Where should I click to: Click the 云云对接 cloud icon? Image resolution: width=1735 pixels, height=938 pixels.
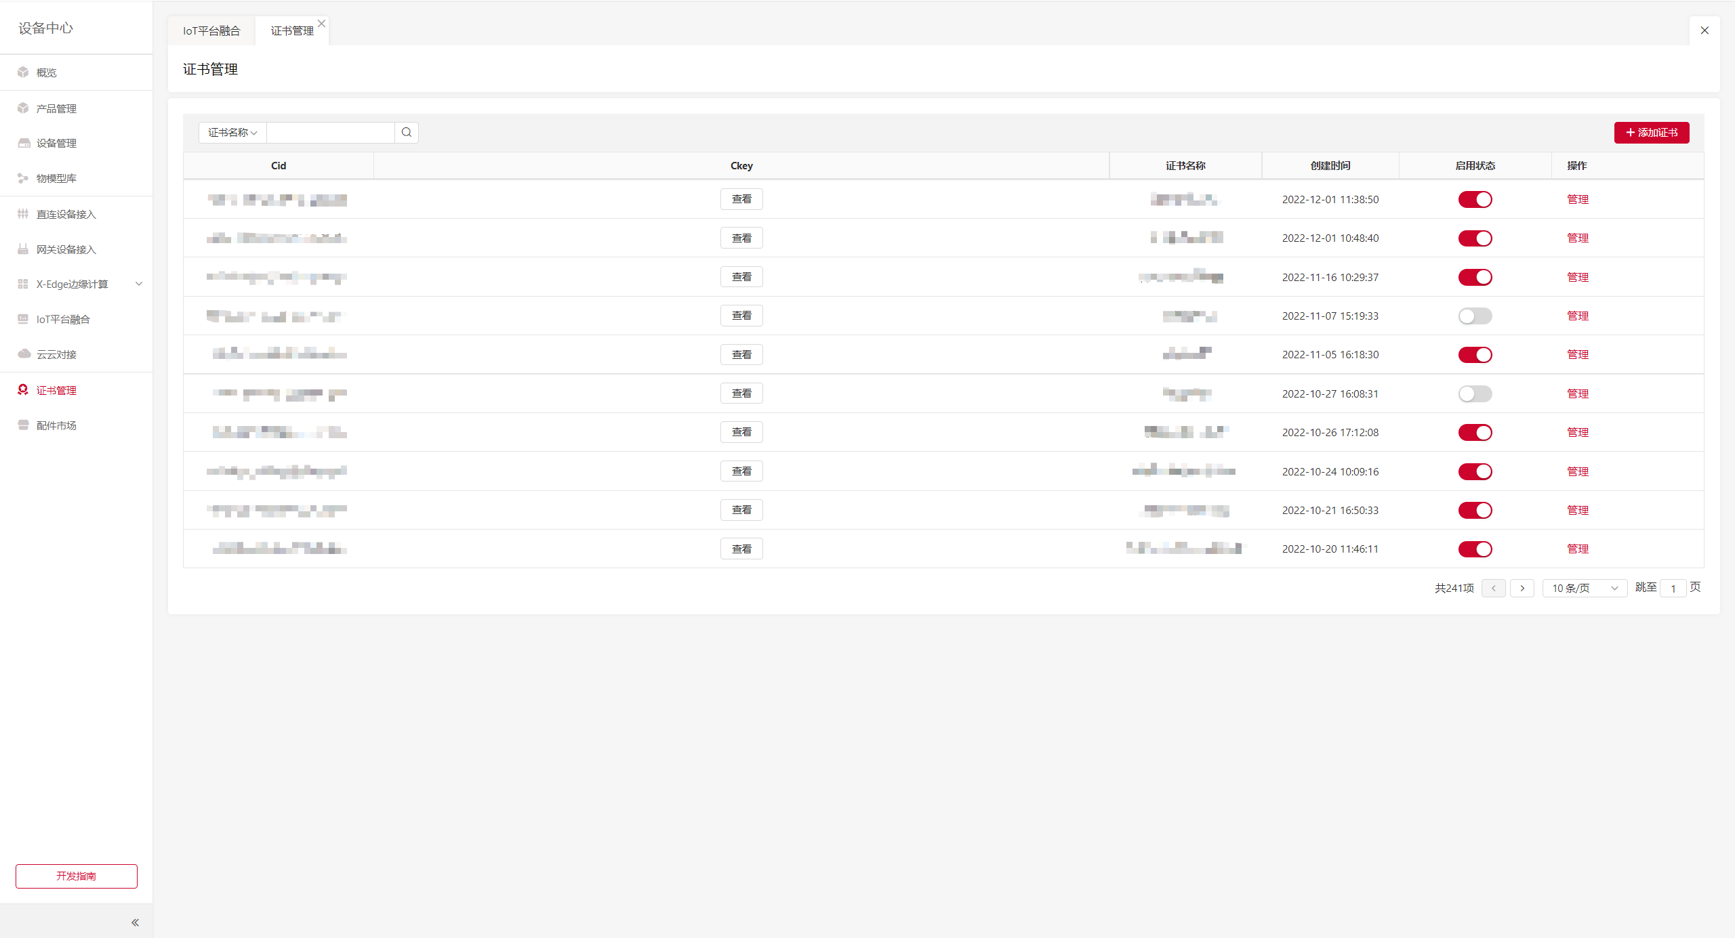24,354
